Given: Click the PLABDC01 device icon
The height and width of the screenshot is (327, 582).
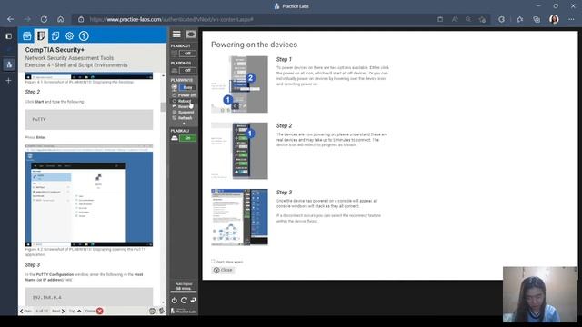Looking at the screenshot, I should (x=175, y=54).
